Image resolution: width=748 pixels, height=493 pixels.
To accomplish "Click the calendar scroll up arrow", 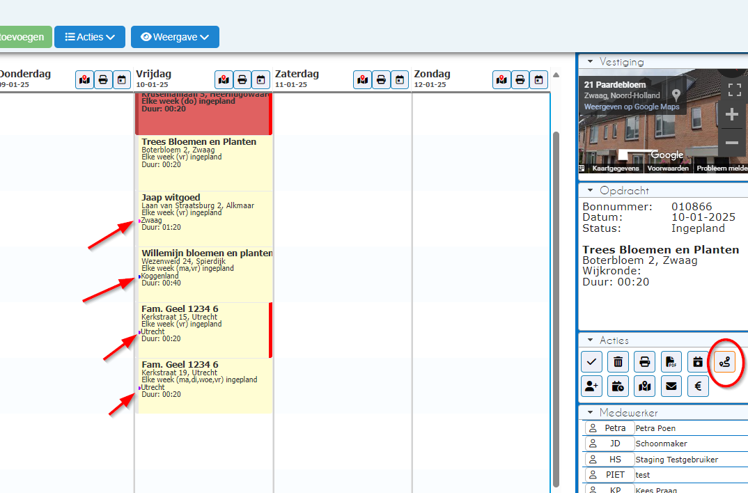I will point(556,75).
